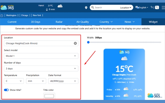The width and height of the screenshot is (165, 103).
Task: Open Washington recent location link
Action: 11,15
